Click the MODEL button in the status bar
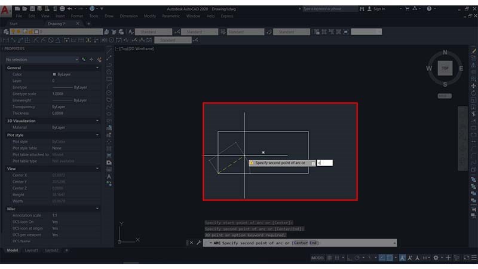Image resolution: width=478 pixels, height=269 pixels. (318, 258)
